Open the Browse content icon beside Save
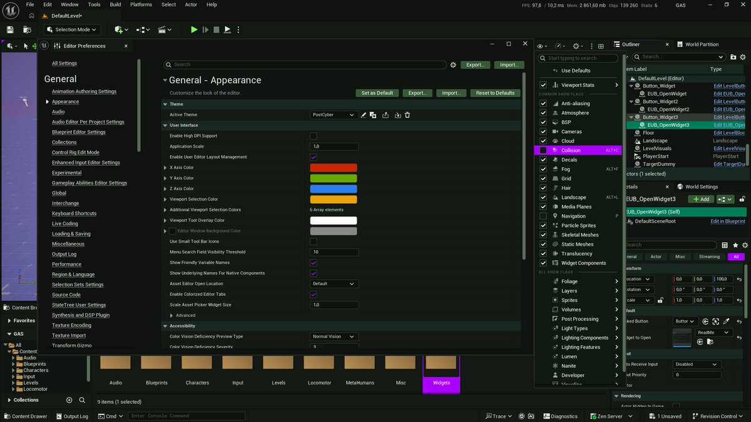Image resolution: width=751 pixels, height=422 pixels. coord(27,29)
